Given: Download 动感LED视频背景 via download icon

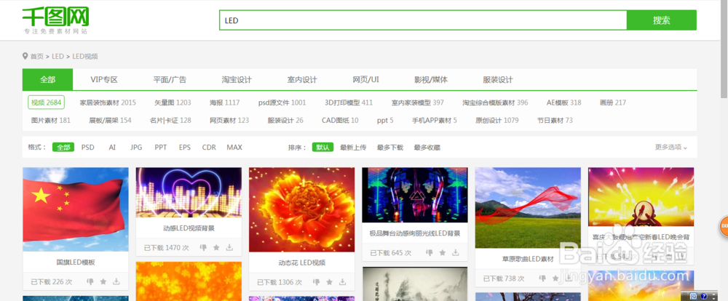Looking at the screenshot, I should coord(229,248).
